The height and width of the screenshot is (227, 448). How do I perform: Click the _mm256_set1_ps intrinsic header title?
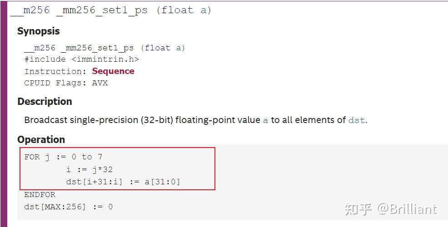tap(111, 10)
